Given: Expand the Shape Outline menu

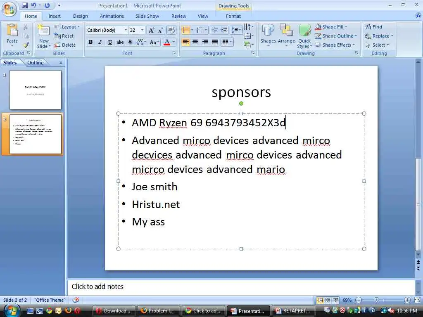Looking at the screenshot, I should [336, 36].
